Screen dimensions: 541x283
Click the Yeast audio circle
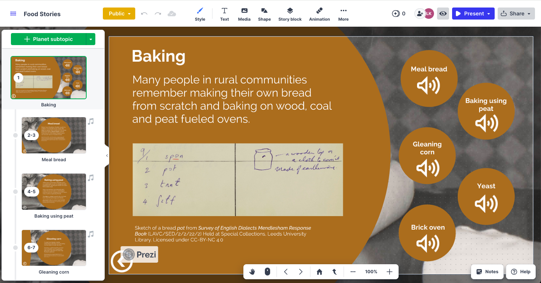tap(486, 197)
